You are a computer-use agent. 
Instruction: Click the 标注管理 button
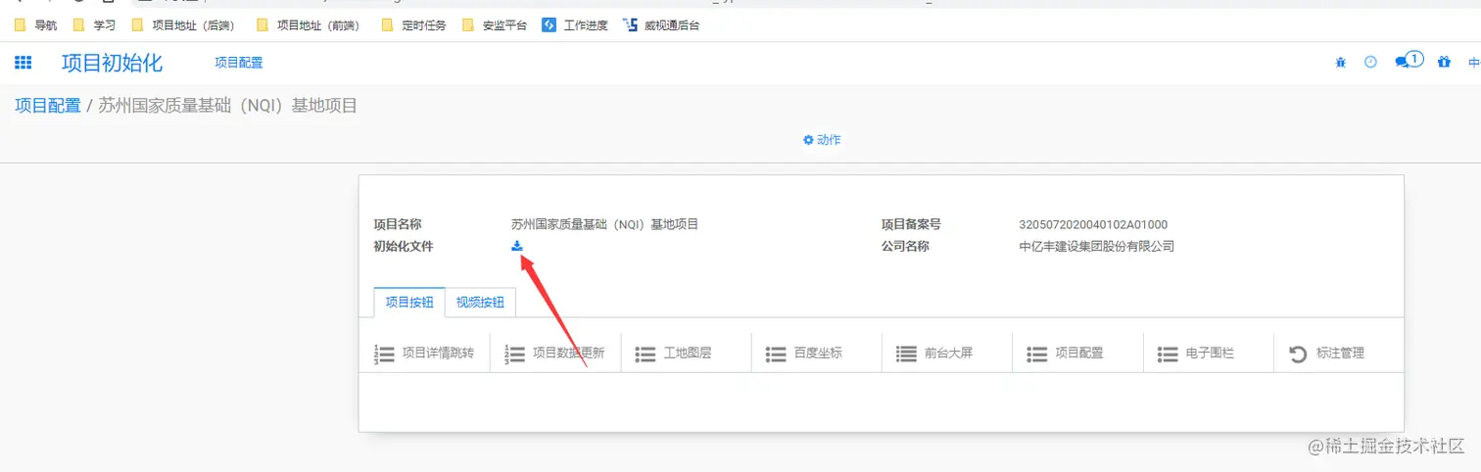point(1339,353)
